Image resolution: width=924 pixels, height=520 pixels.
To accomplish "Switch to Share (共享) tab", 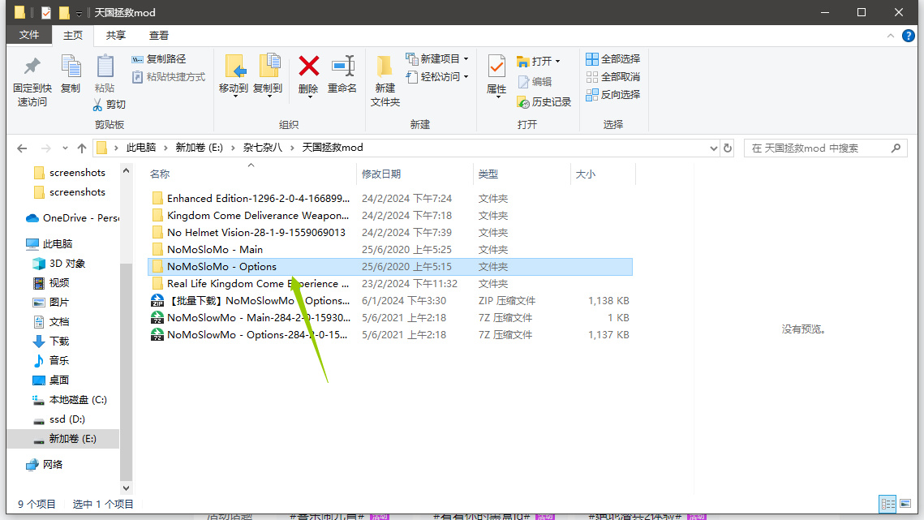I will click(115, 36).
